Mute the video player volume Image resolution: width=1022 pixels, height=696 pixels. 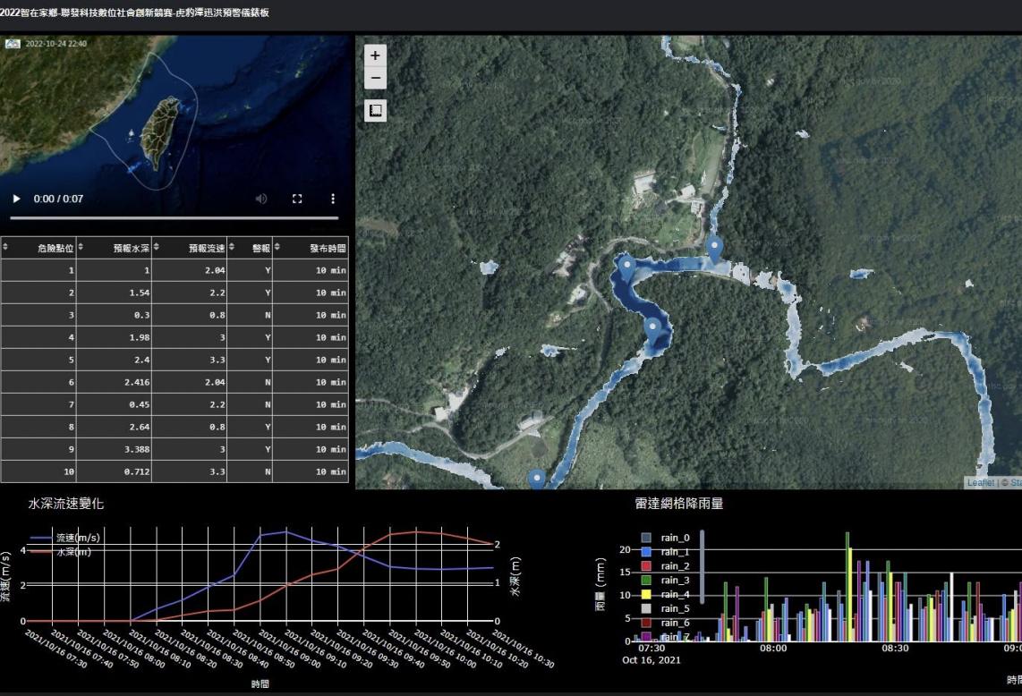tap(261, 199)
